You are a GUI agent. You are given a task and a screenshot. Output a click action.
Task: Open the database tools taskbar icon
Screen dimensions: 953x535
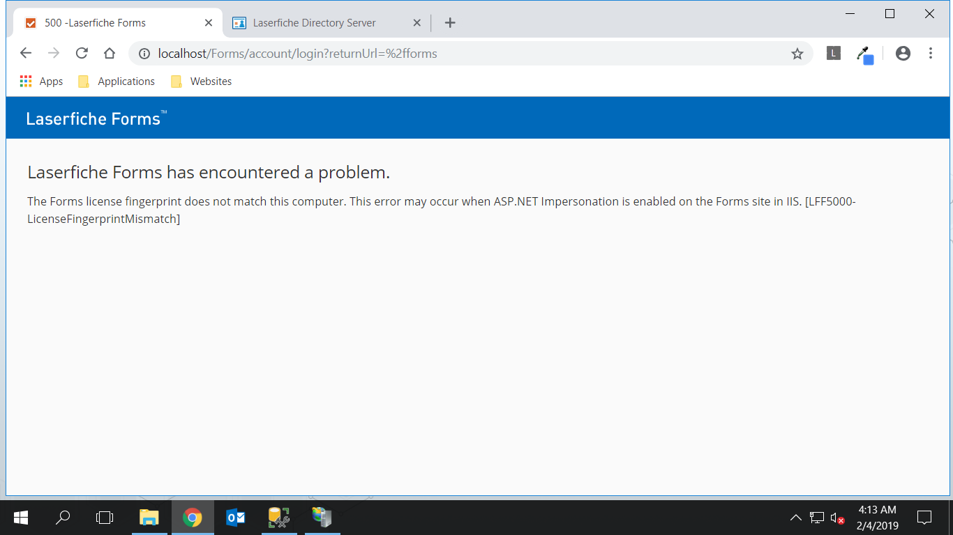click(279, 518)
